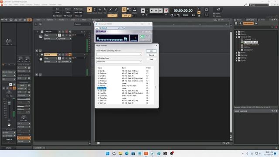Expand the Sampler folder in browser
The height and width of the screenshot is (157, 279).
(236, 55)
